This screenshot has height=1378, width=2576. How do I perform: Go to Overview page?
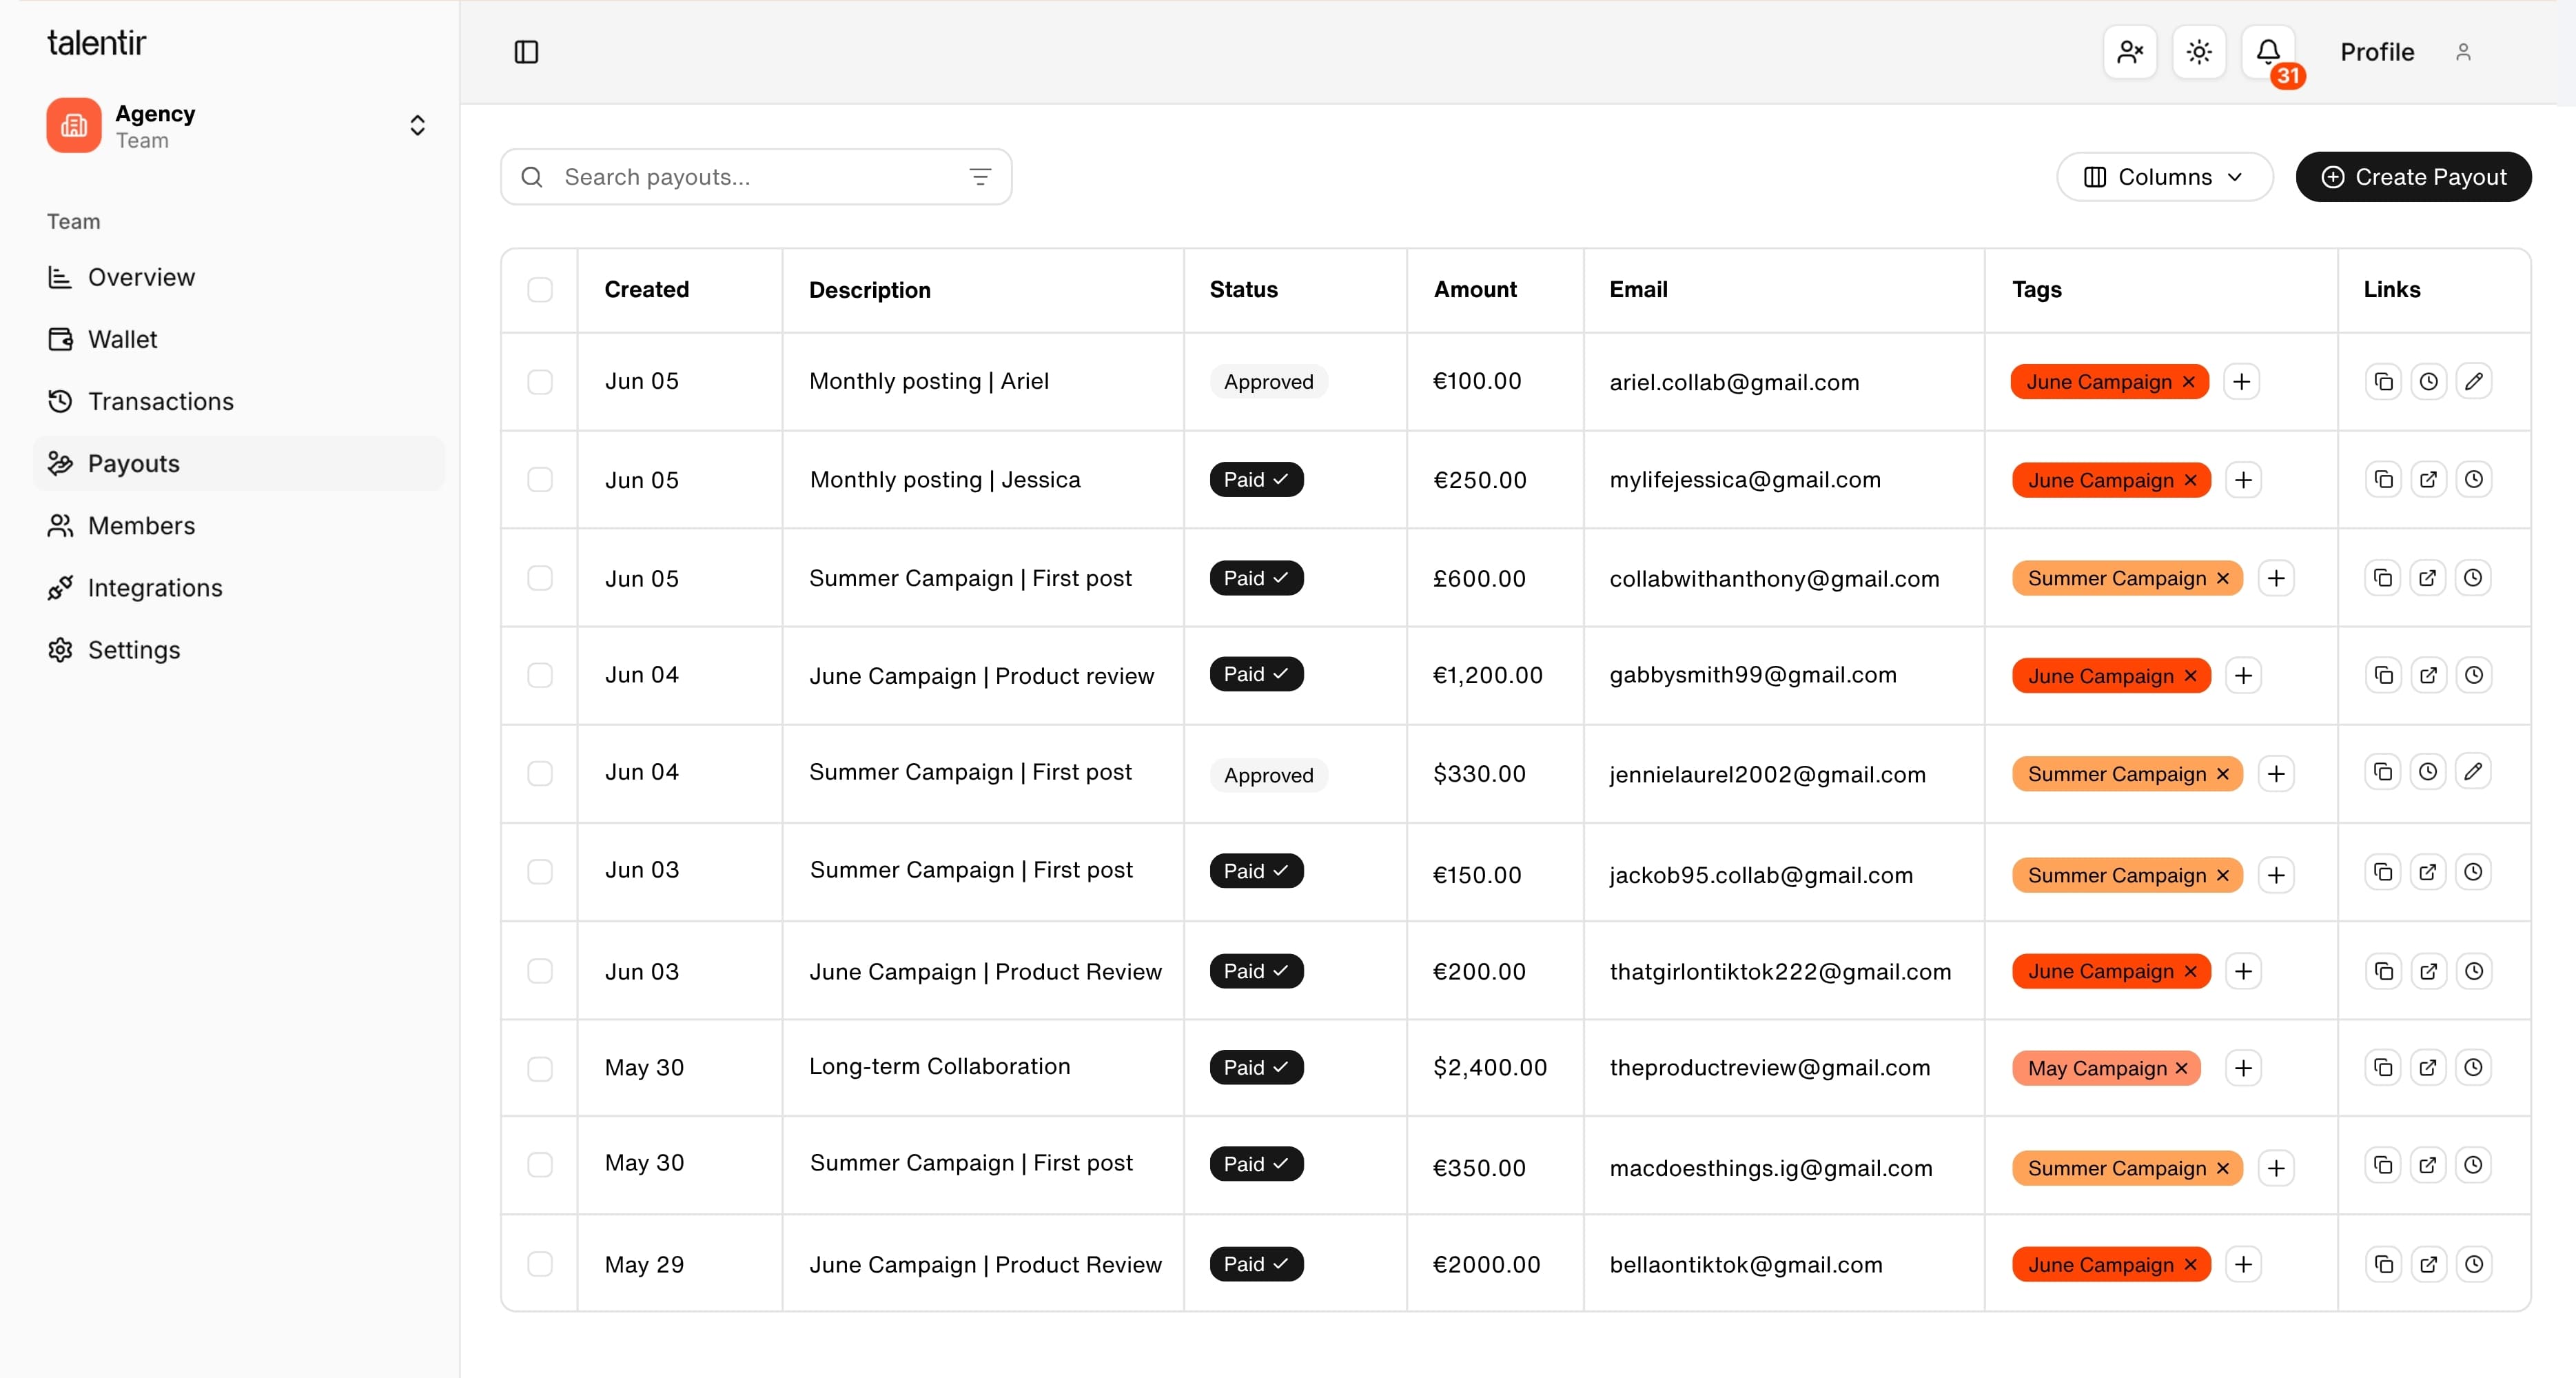point(240,277)
